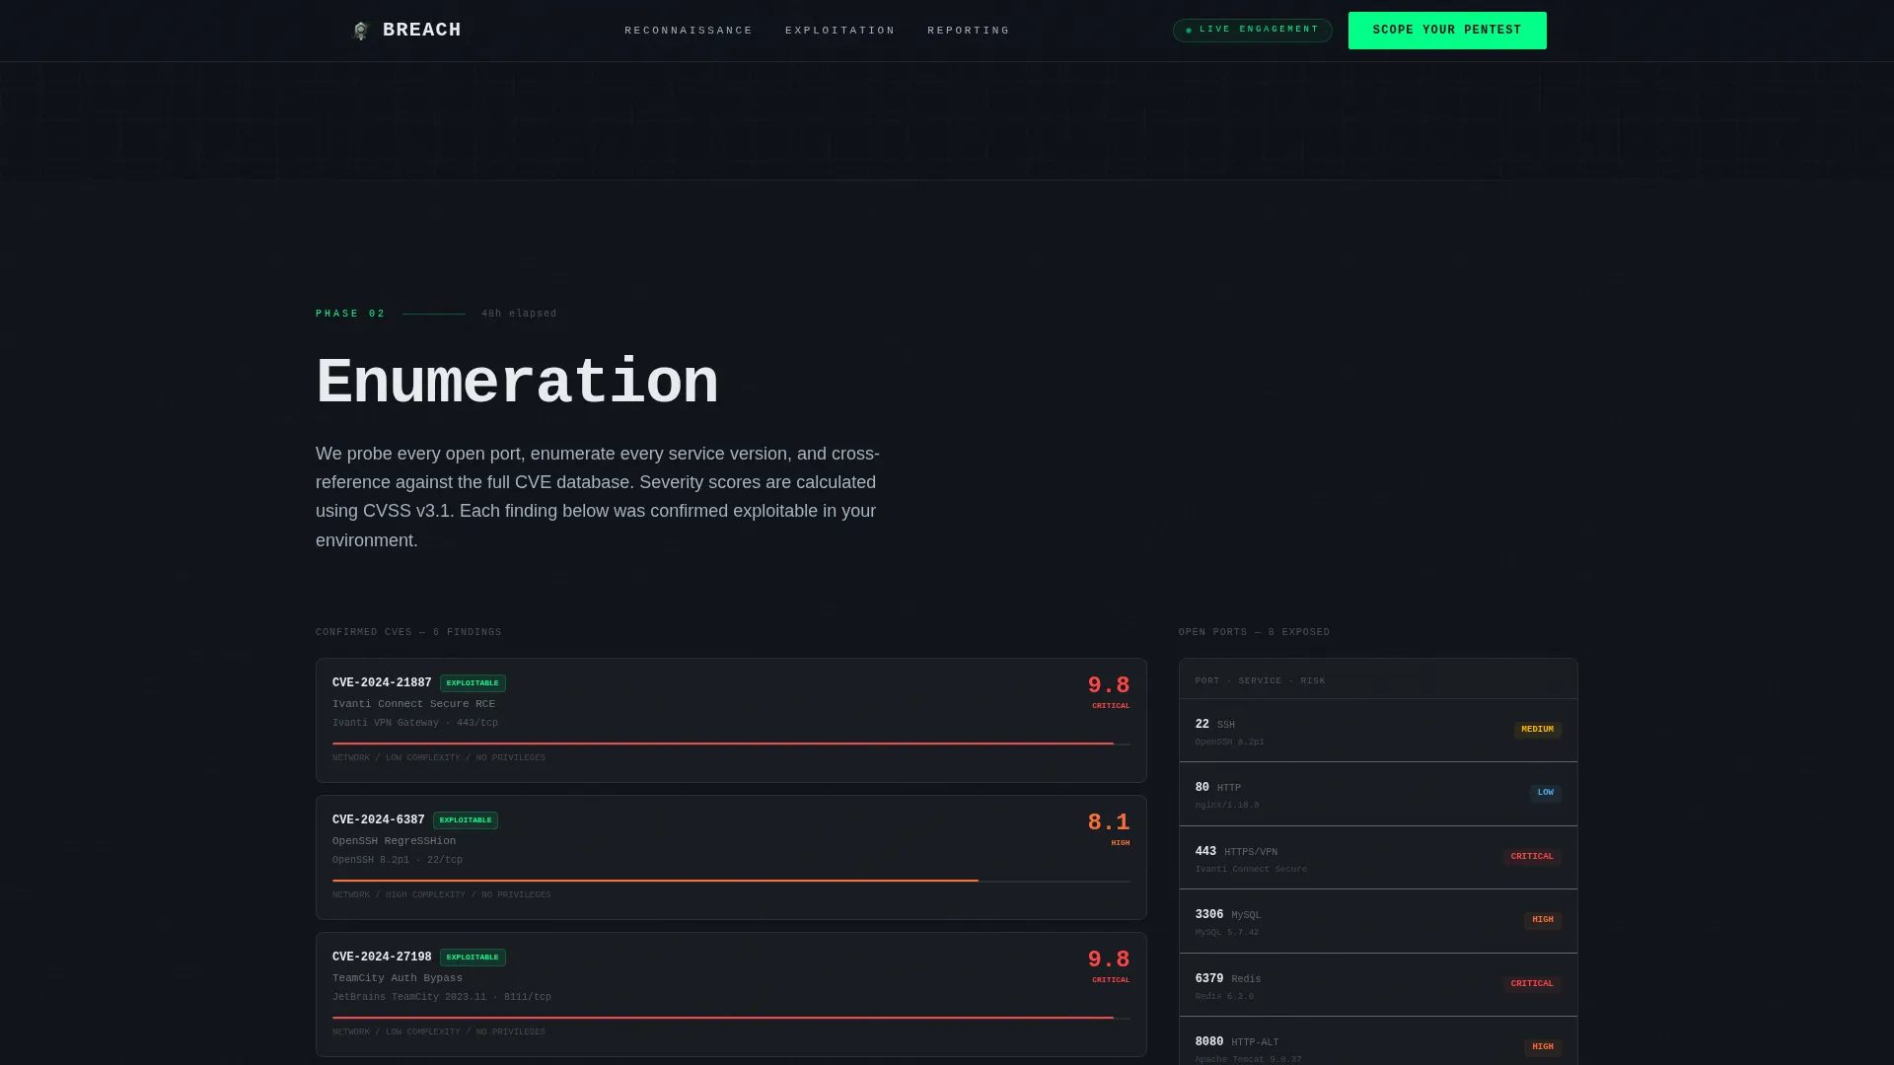Click OpenSSH RegreSSHion title

tap(394, 841)
